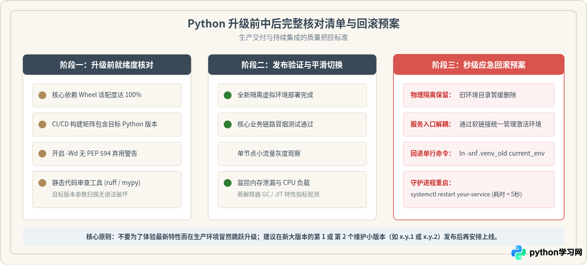The width and height of the screenshot is (587, 265).
Task: Click the tan dot beside 静态代码审查工具 item
Action: (x=42, y=183)
